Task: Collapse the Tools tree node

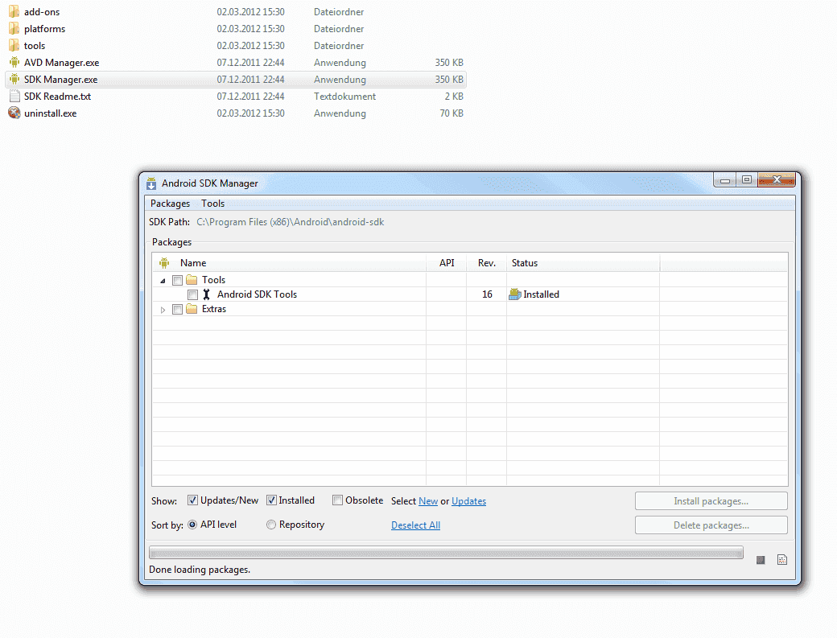Action: tap(163, 281)
